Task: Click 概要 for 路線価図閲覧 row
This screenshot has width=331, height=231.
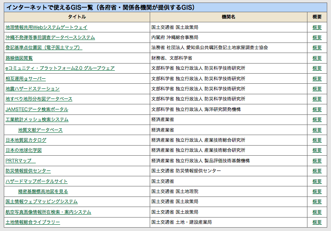Action: click(317, 58)
